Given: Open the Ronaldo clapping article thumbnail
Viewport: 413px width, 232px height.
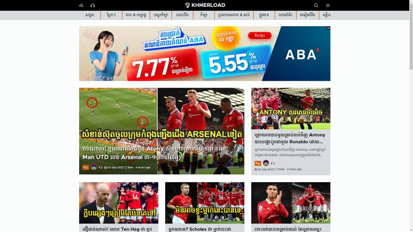Looking at the screenshot, I should click(x=291, y=203).
